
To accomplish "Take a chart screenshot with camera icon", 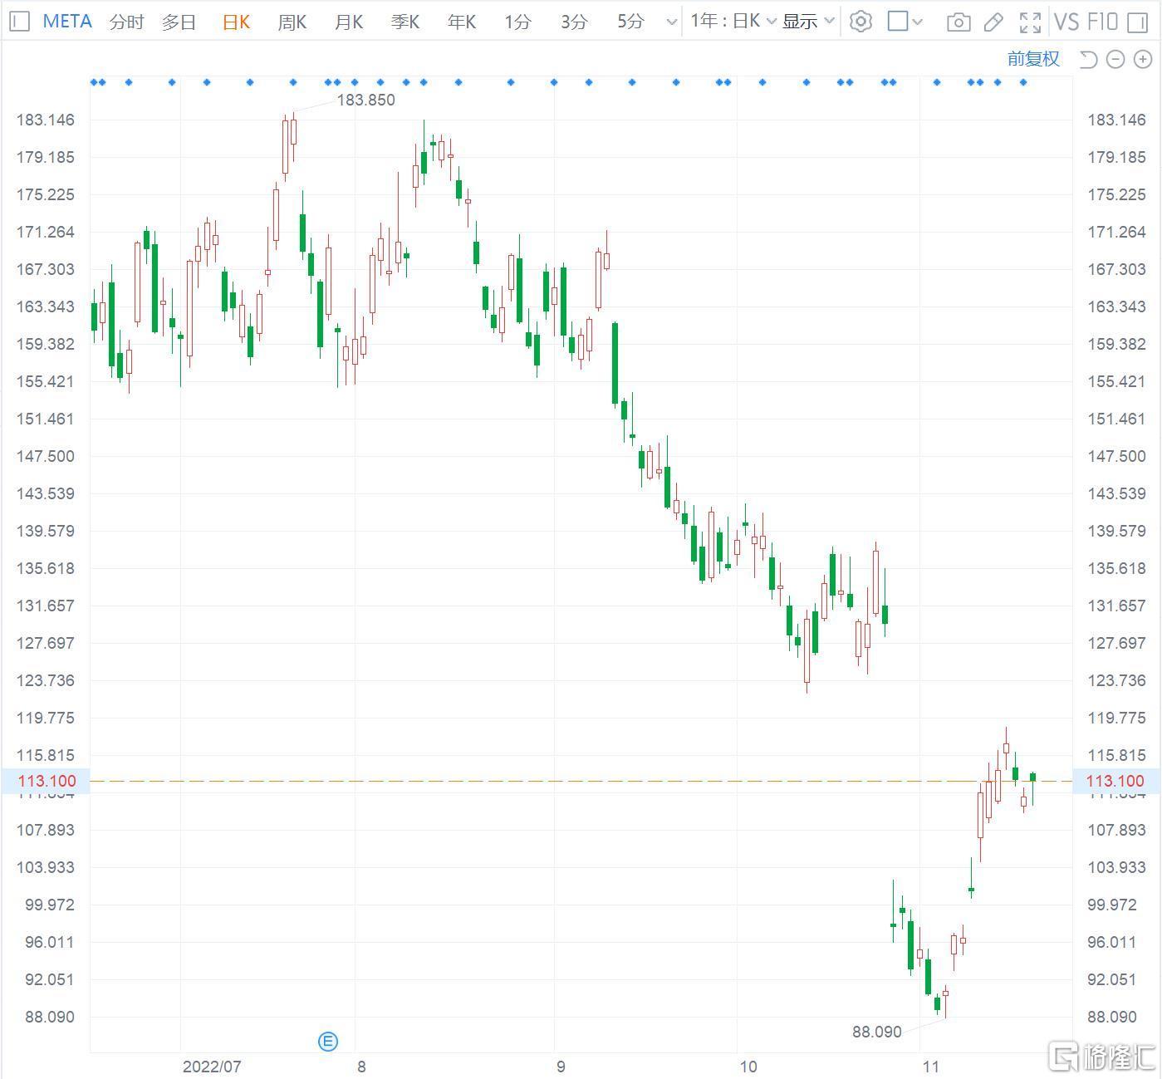I will pos(959,22).
